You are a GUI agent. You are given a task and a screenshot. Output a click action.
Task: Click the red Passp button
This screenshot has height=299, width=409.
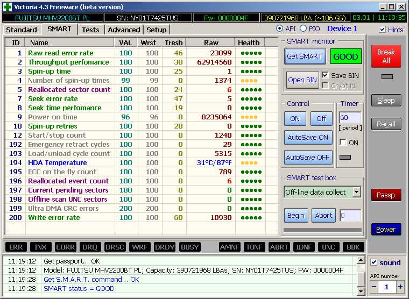point(386,195)
